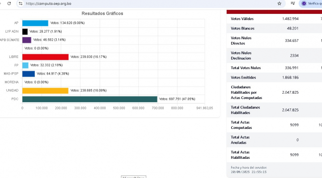Screen dimensions: 322x178
Task: Click the Microsoft Store tooltip label
Action: [133, 177]
